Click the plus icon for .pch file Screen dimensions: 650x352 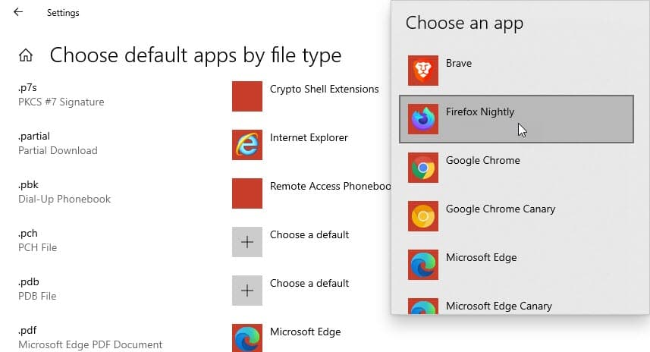click(247, 241)
